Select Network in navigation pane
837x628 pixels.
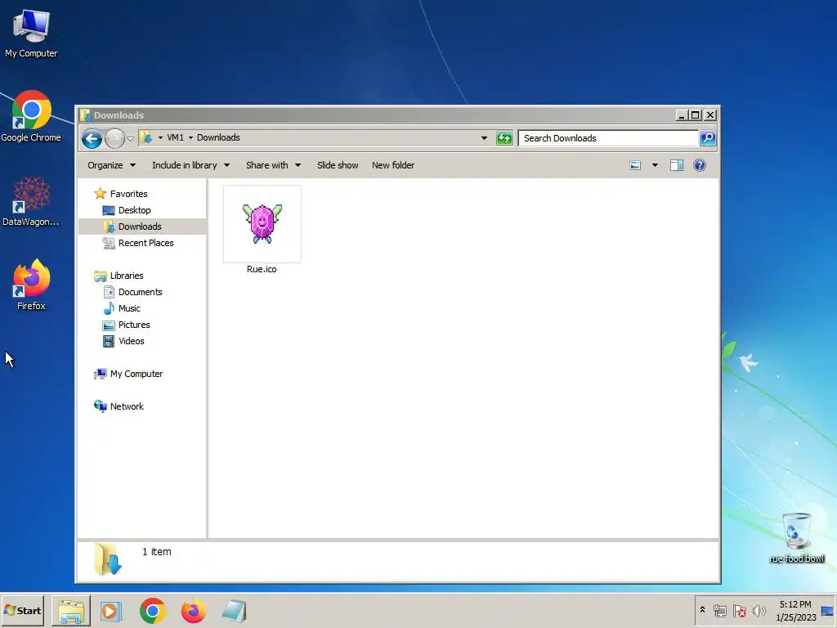click(x=127, y=407)
